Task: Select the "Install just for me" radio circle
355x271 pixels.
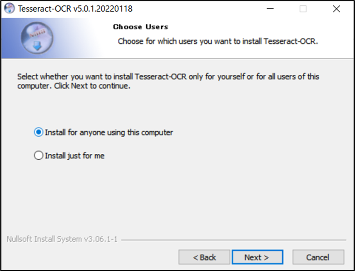Action: (x=39, y=156)
